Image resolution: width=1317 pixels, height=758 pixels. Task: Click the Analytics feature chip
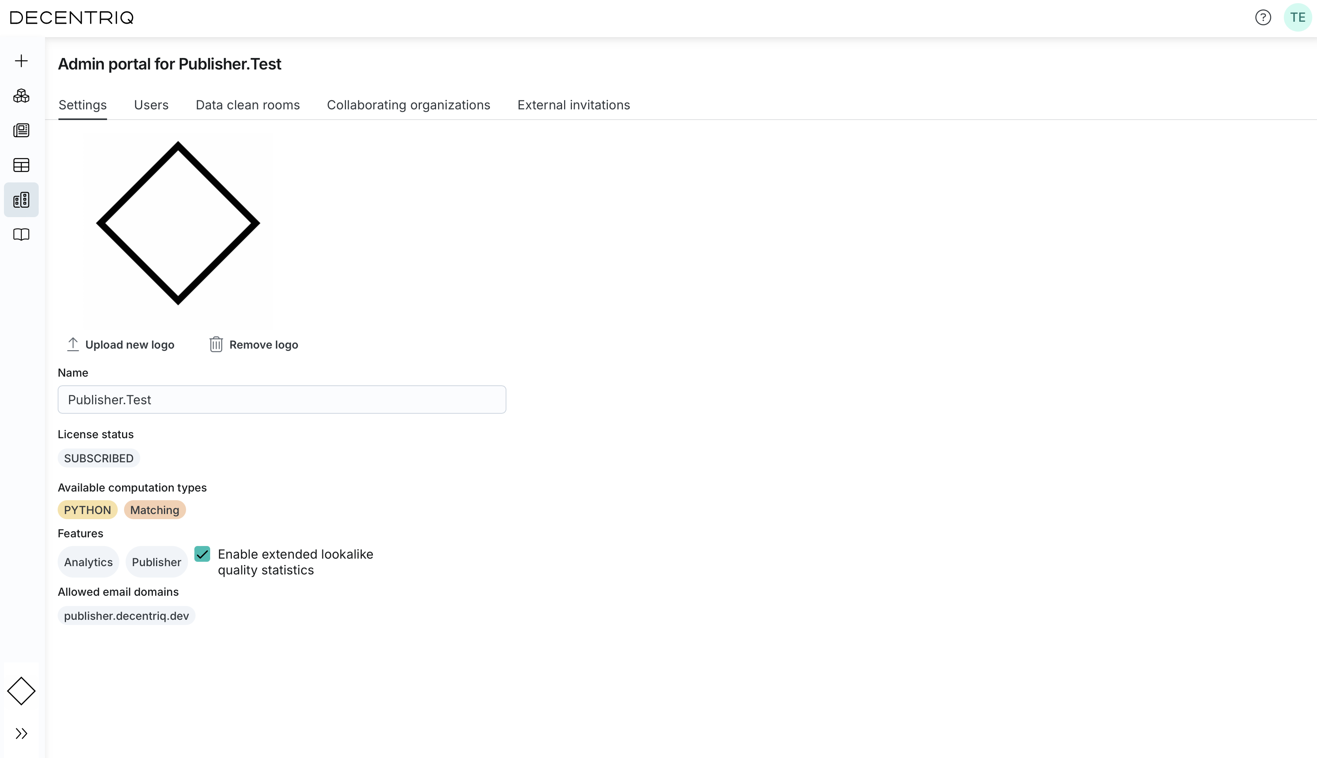point(88,562)
